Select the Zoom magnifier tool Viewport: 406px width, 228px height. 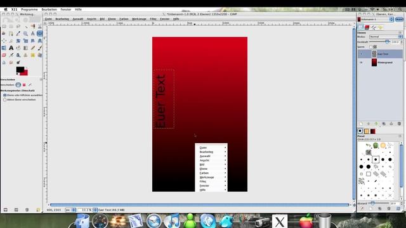pyautogui.click(x=25, y=34)
